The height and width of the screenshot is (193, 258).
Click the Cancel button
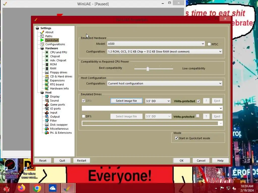click(x=201, y=161)
